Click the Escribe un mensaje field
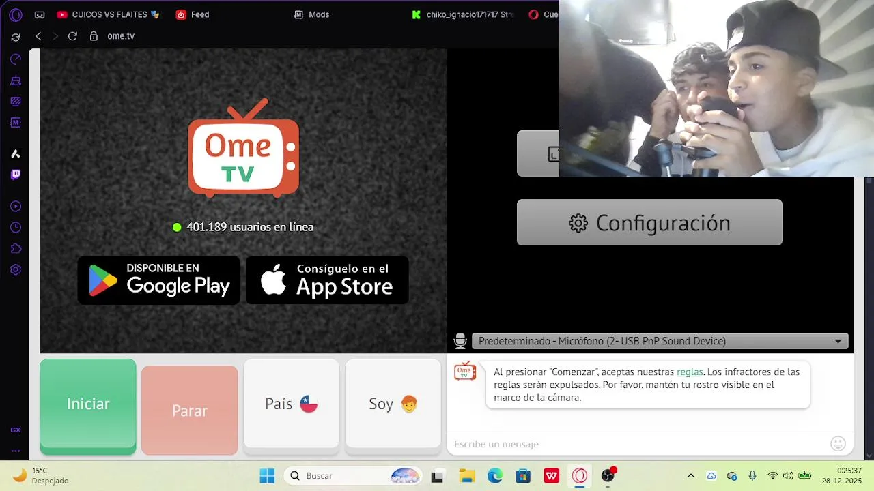 638,444
